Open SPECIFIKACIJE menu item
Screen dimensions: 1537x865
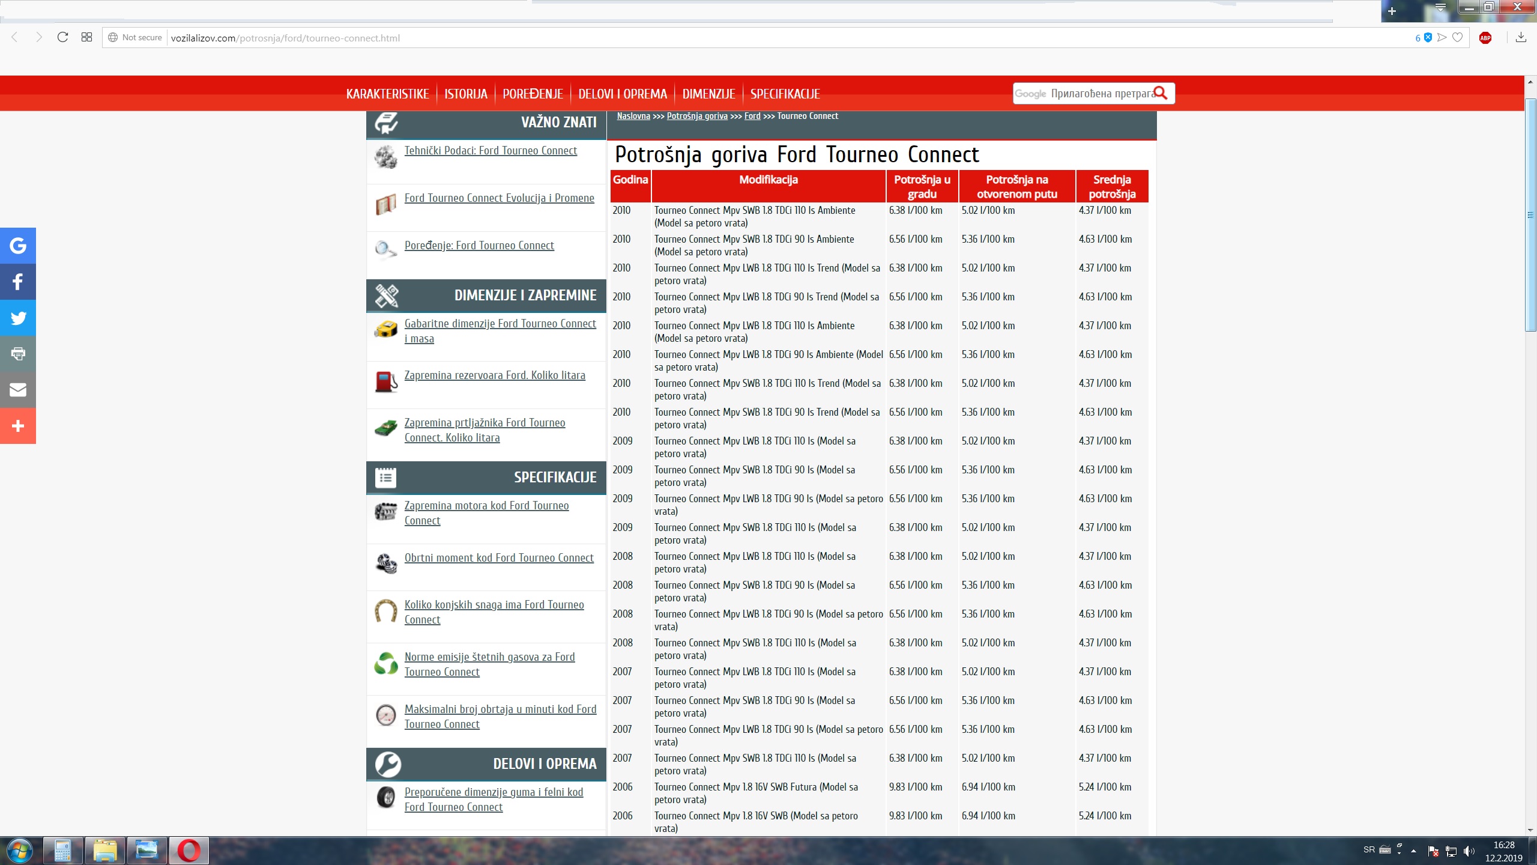[785, 94]
